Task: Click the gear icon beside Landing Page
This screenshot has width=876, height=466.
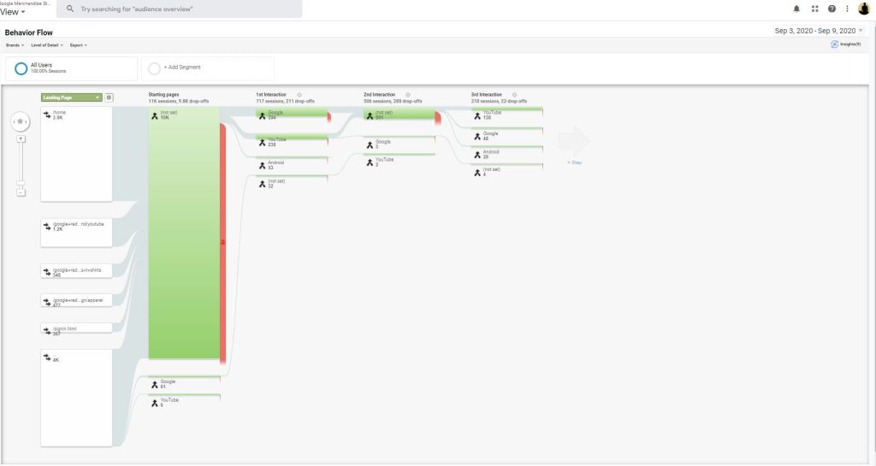Action: pyautogui.click(x=109, y=97)
